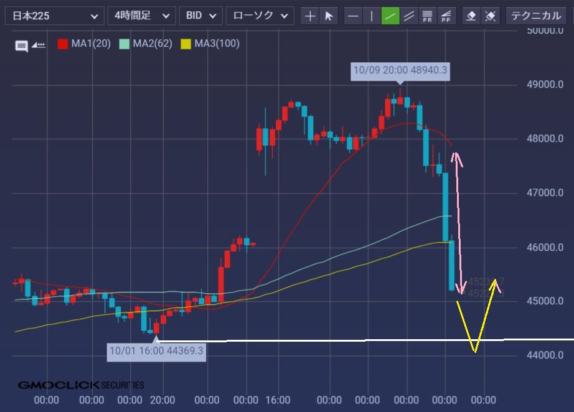Choose the horizontal line drawing tool
This screenshot has height=412, width=574.
coord(353,16)
